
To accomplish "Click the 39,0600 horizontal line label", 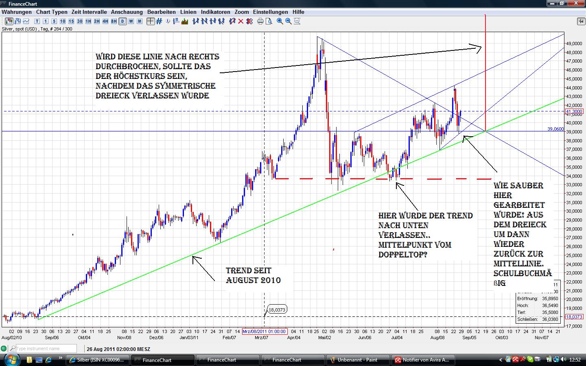I will [555, 129].
